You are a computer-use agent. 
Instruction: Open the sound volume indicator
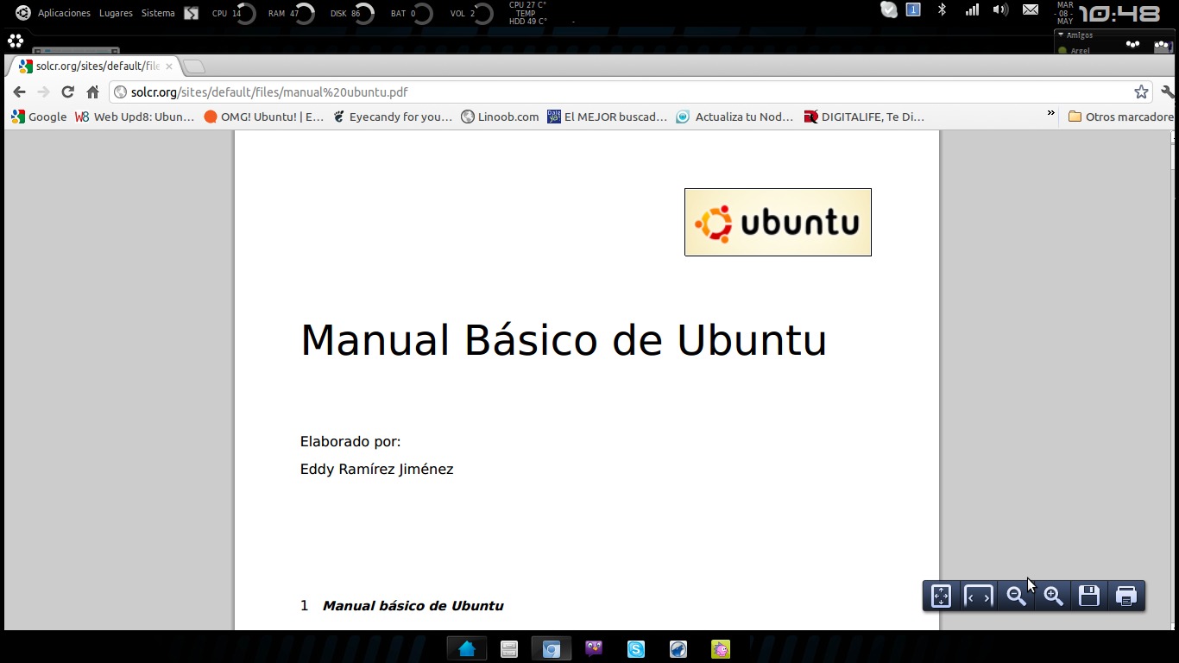1000,9
